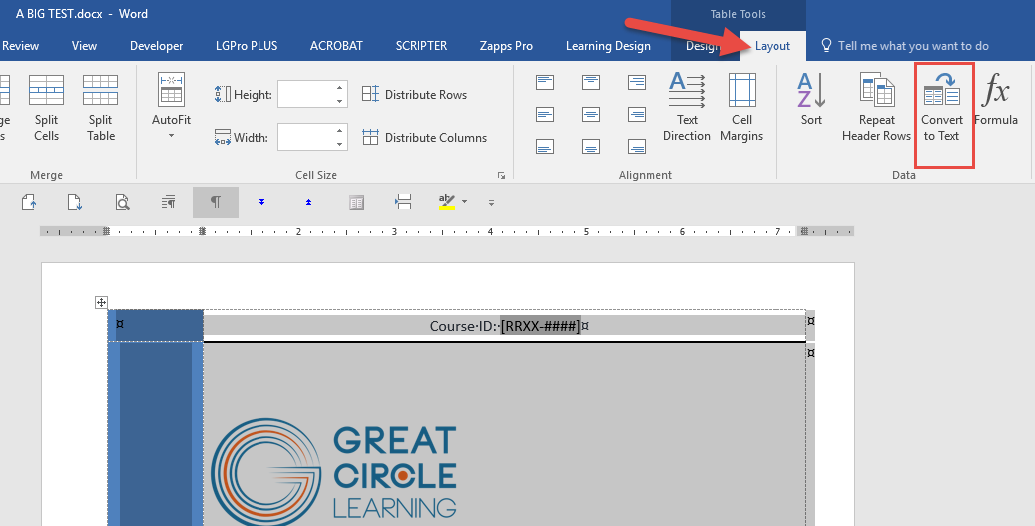
Task: Click the blue double up arrow icon
Action: 309,202
